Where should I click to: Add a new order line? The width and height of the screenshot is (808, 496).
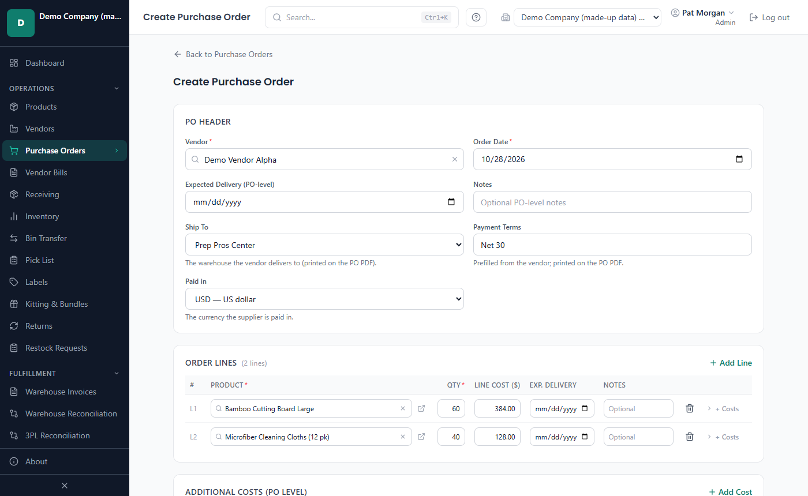pyautogui.click(x=731, y=363)
